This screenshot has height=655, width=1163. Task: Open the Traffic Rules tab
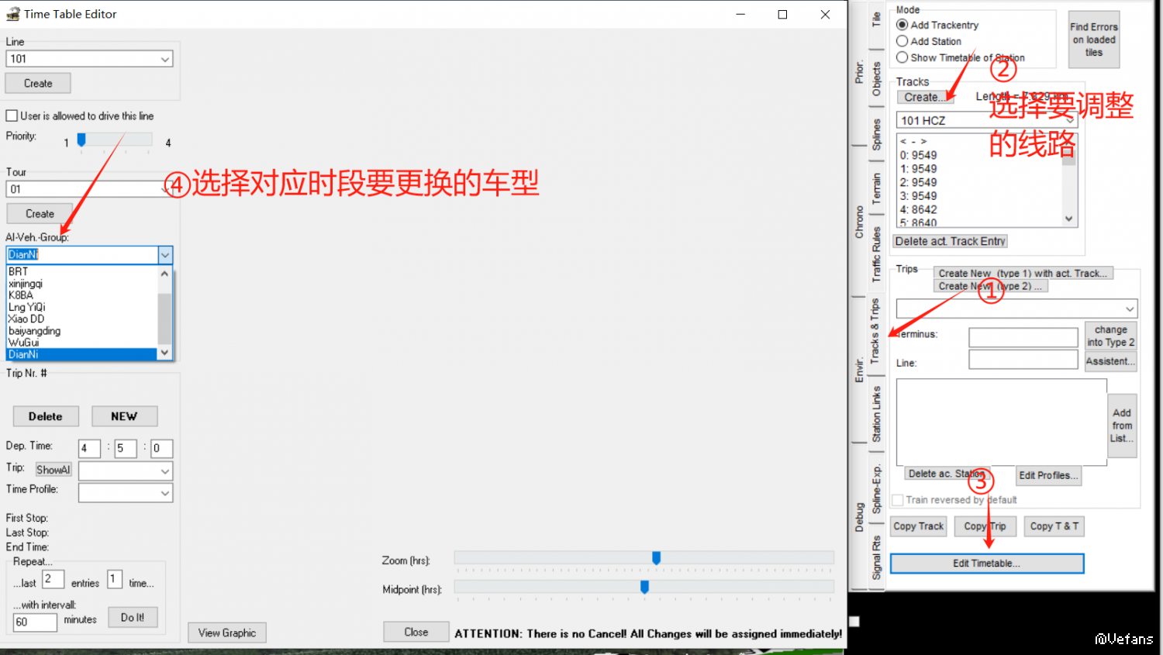click(876, 254)
